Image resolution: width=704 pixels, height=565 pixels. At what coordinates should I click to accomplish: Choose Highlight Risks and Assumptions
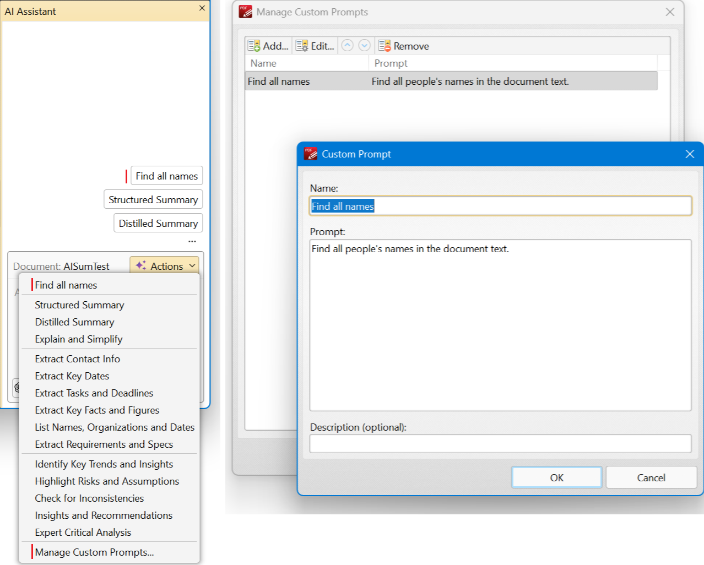click(107, 481)
